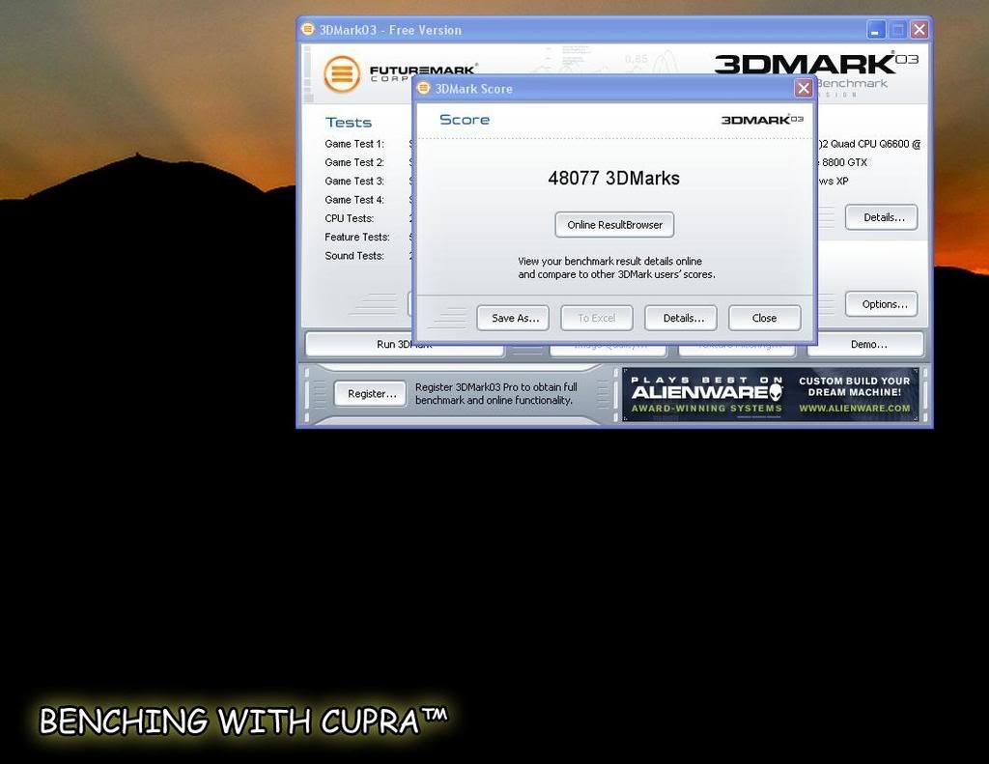Click the 3DMark03 title bar app icon
Screen dimensions: 989x764
pos(308,29)
